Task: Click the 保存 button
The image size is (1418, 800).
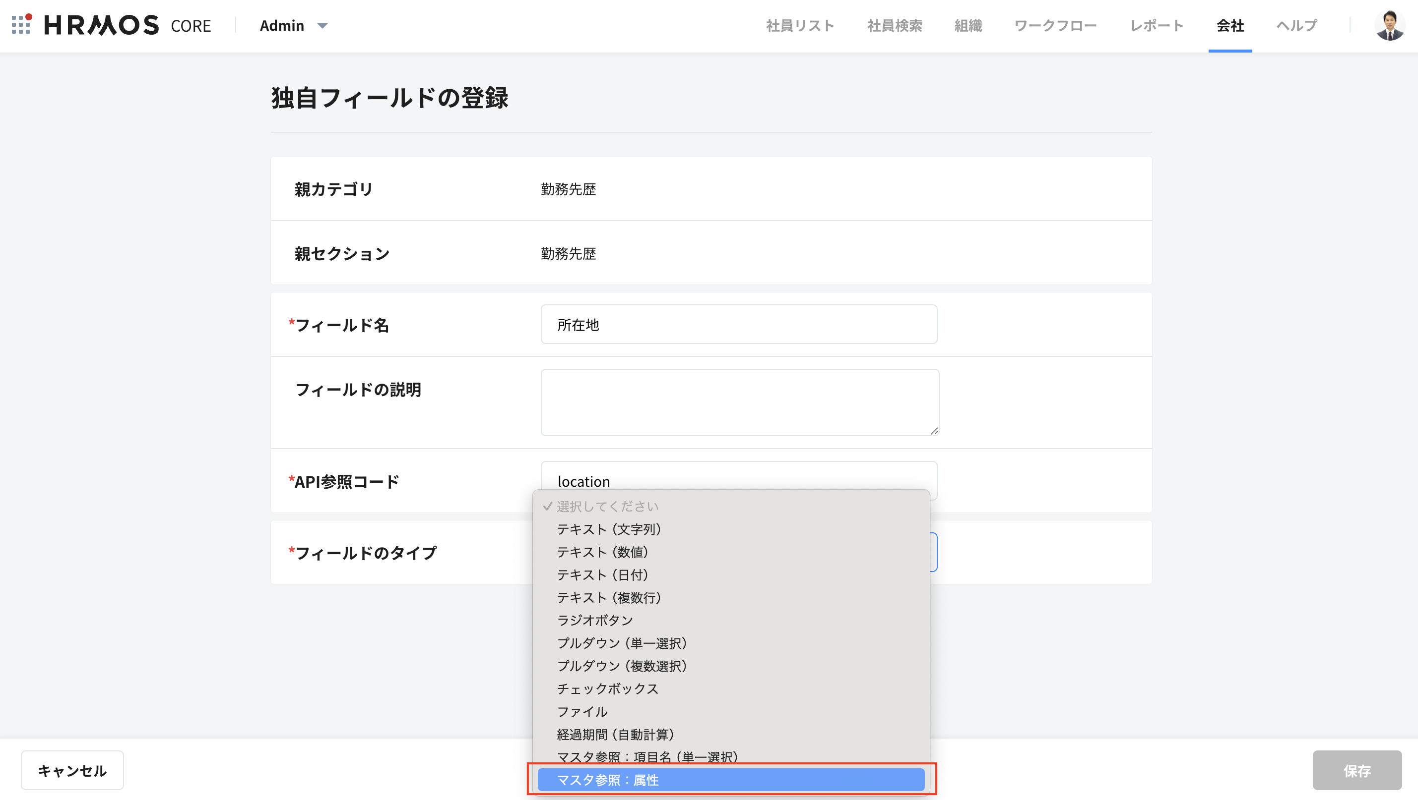Action: (x=1356, y=770)
